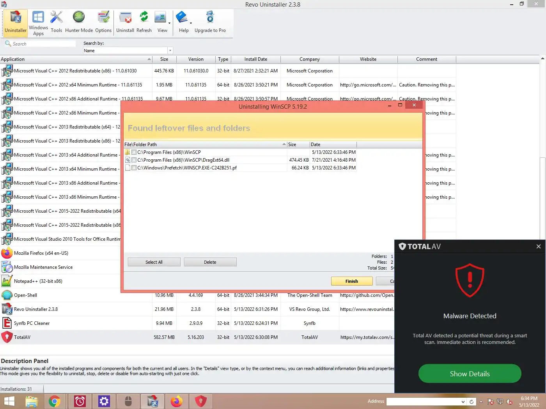
Task: Open the Uninstaller toolbar button
Action: (x=16, y=23)
